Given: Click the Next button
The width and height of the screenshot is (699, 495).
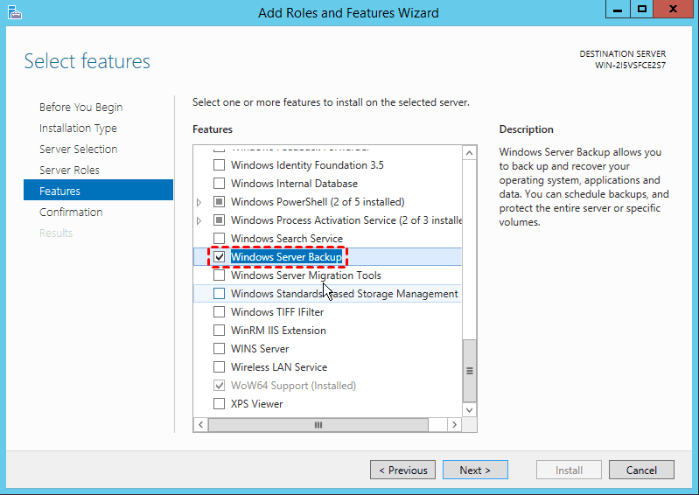Looking at the screenshot, I should (x=475, y=470).
